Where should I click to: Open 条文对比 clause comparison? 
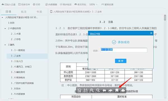tap(80, 4)
